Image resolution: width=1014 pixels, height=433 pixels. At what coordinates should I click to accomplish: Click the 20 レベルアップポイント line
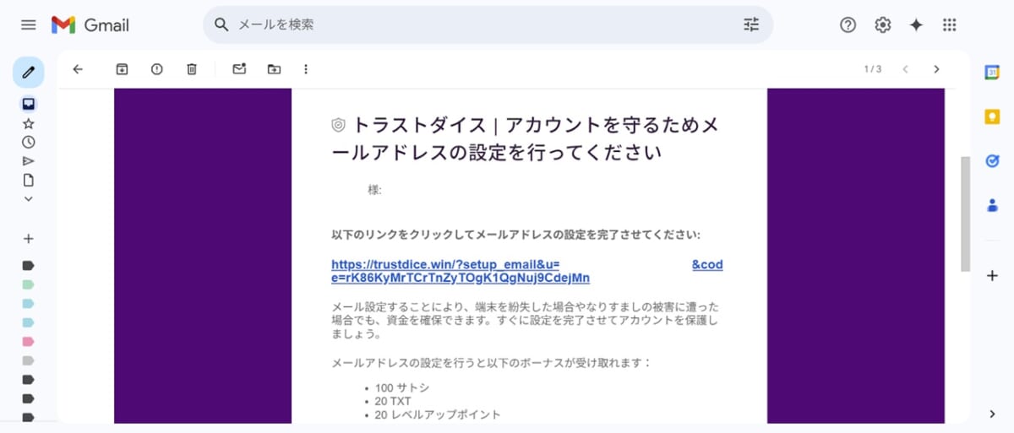pyautogui.click(x=438, y=414)
